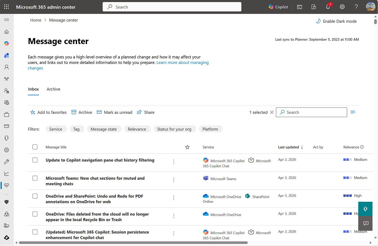Enable Dark mode
The image size is (378, 246).
[336, 21]
